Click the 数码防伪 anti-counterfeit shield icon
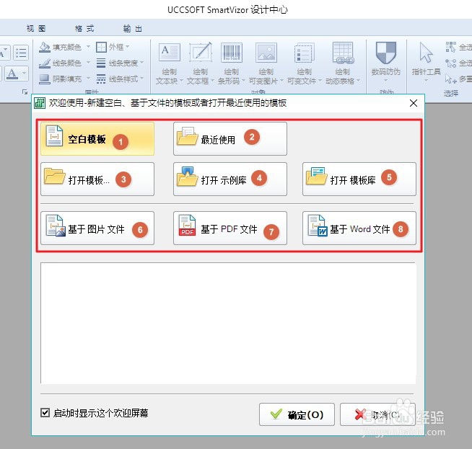The image size is (472, 449). 385,53
